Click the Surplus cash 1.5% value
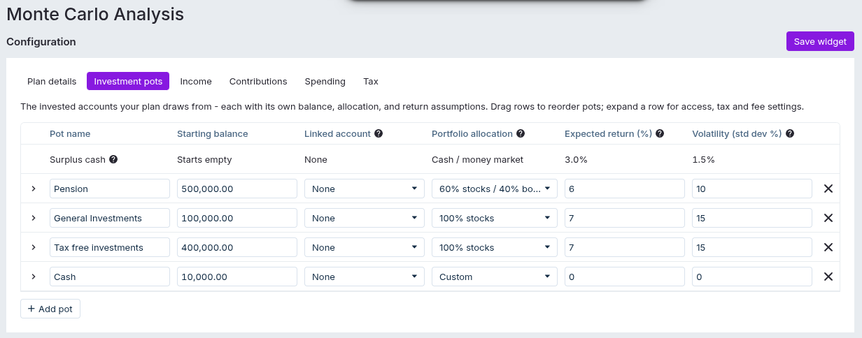The height and width of the screenshot is (338, 862). [703, 159]
